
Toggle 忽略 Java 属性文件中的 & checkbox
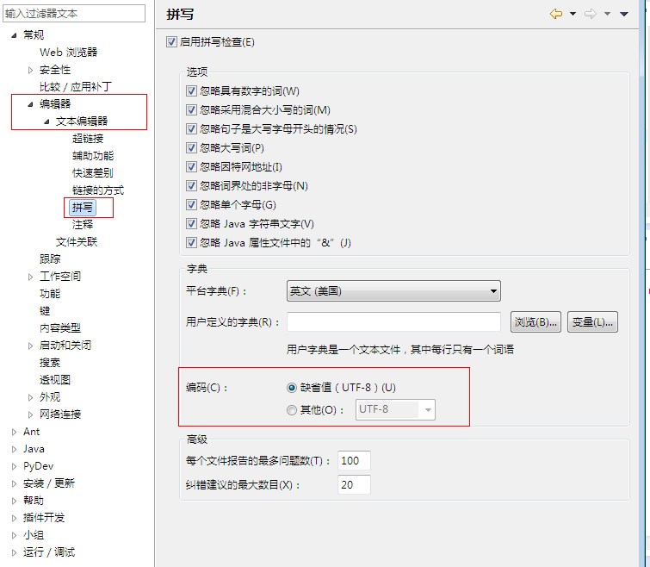pos(191,243)
